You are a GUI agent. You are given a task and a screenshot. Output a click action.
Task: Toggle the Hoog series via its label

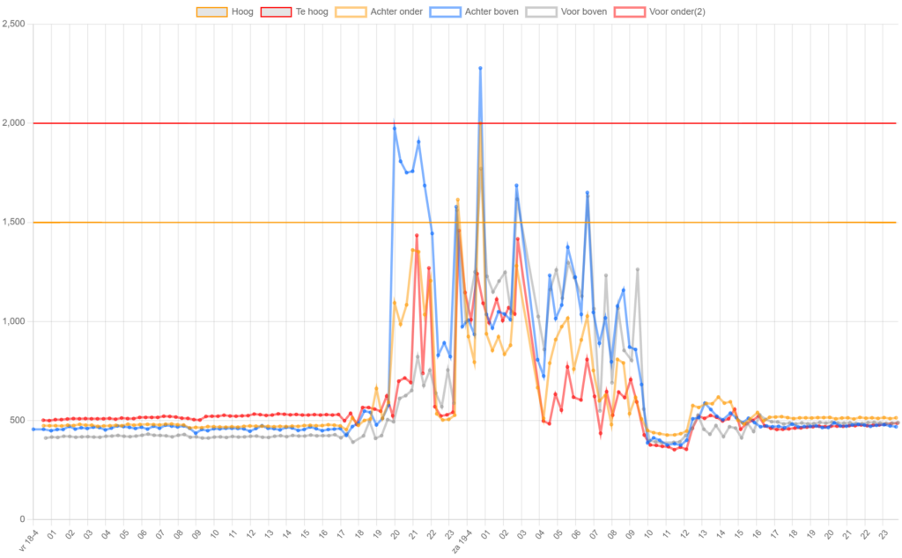point(242,11)
